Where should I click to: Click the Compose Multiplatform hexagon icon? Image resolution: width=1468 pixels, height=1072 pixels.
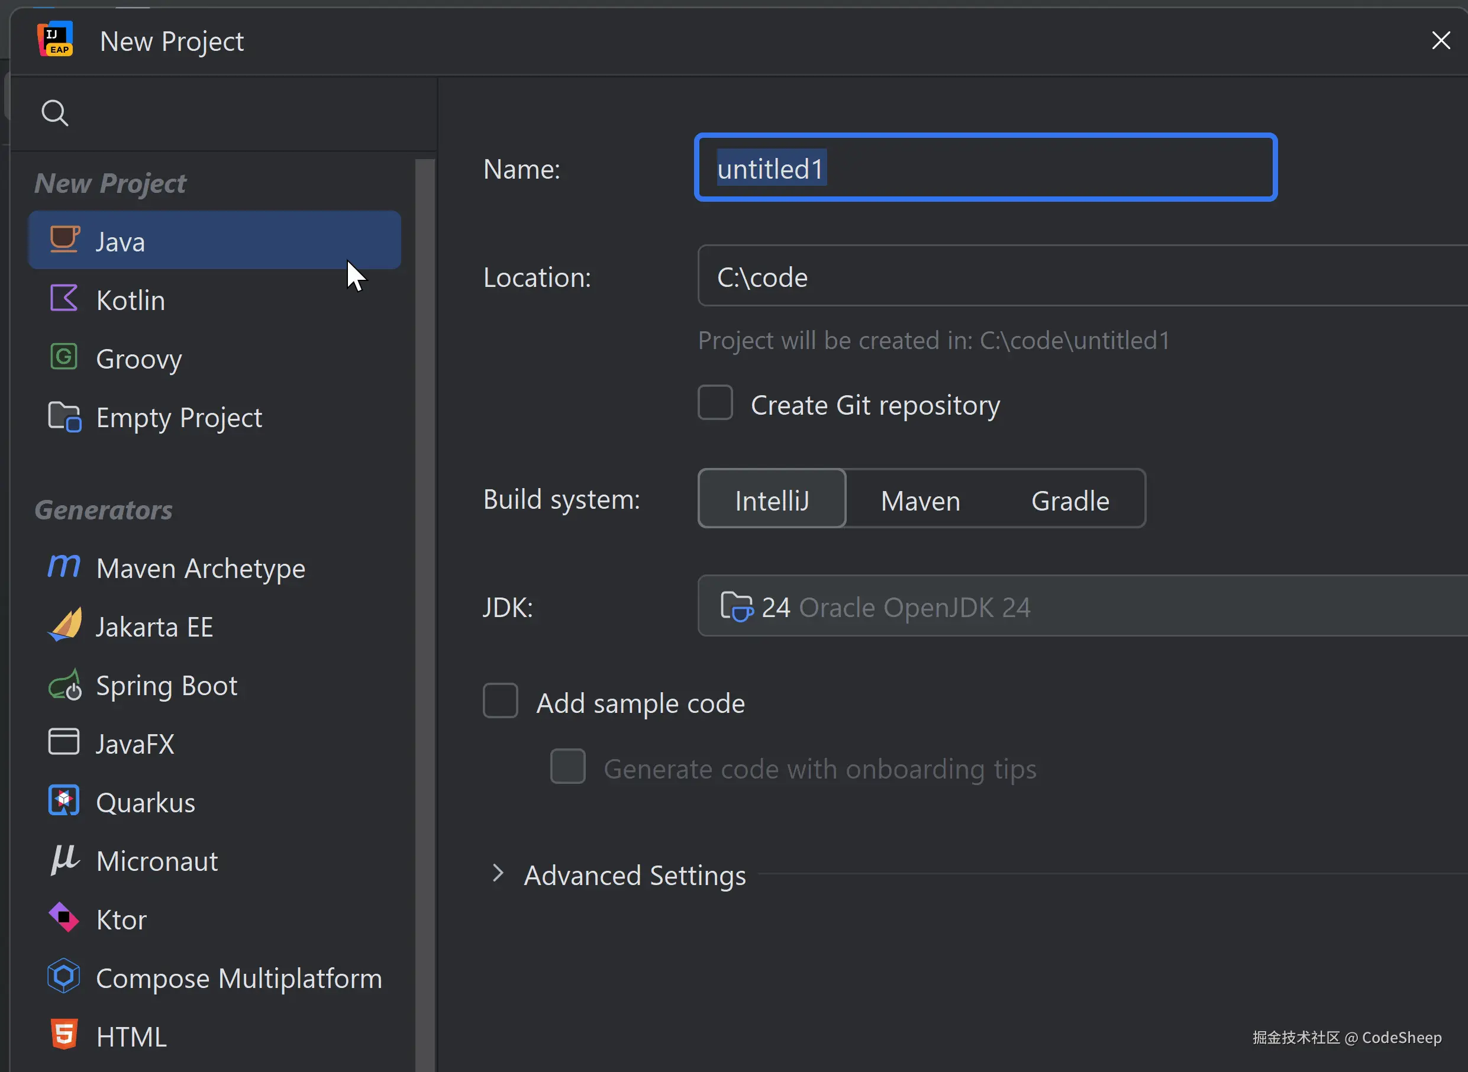pos(63,977)
